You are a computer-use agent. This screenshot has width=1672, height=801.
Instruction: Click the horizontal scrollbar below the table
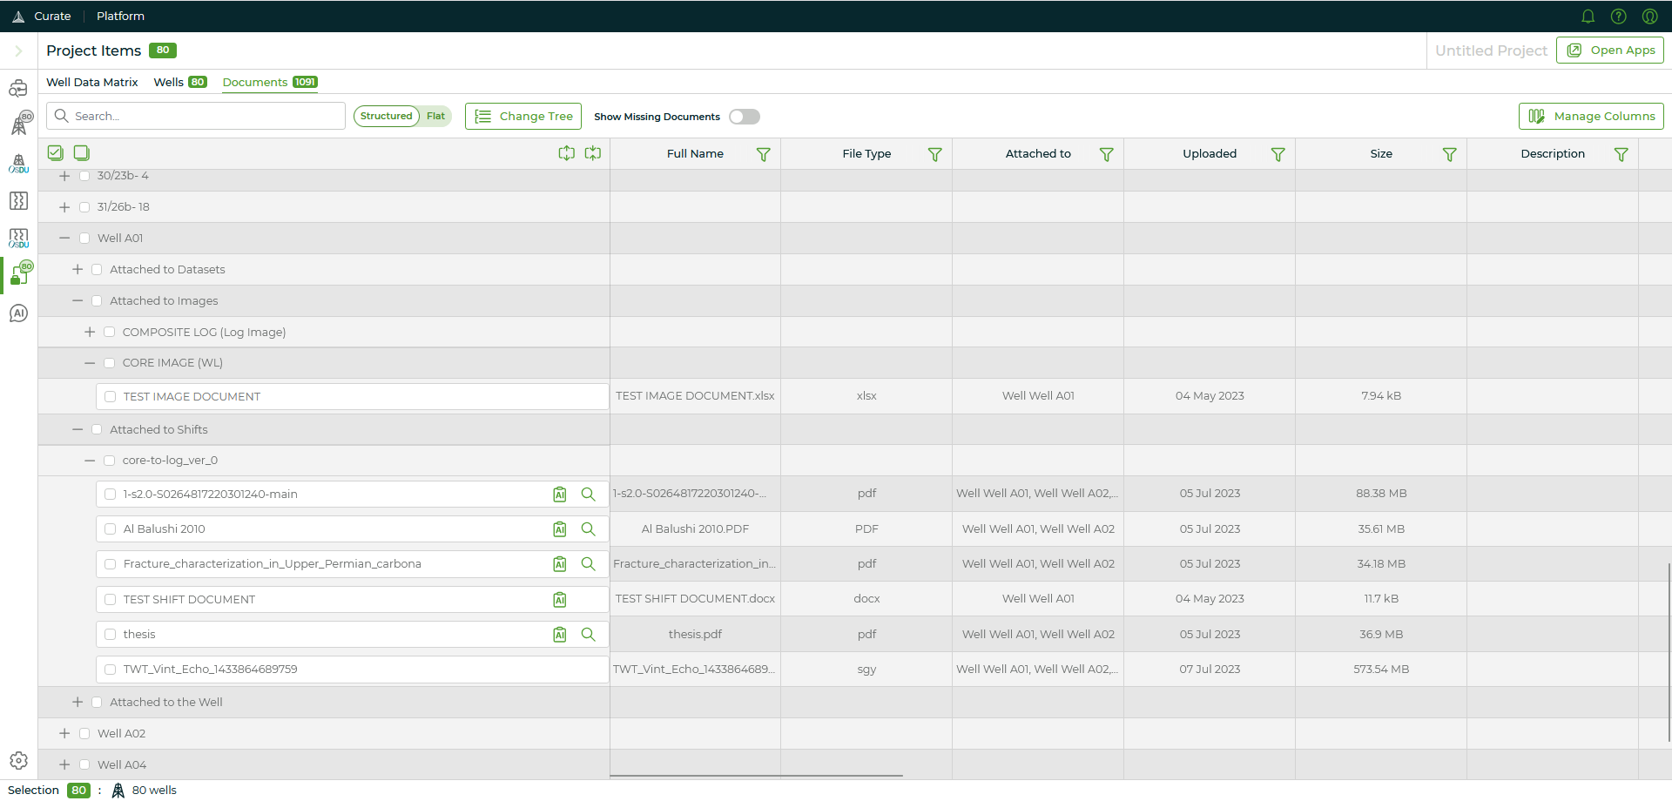[756, 776]
